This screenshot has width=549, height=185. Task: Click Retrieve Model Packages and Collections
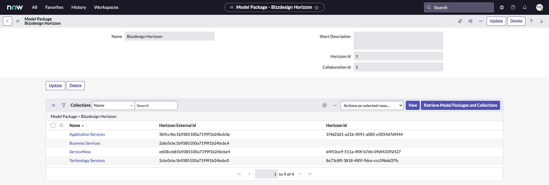pos(460,105)
